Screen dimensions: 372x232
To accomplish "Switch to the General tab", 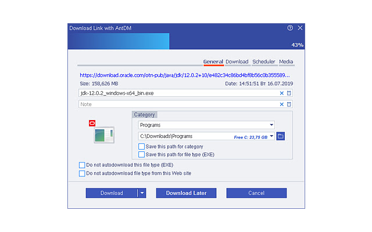I will [x=213, y=62].
